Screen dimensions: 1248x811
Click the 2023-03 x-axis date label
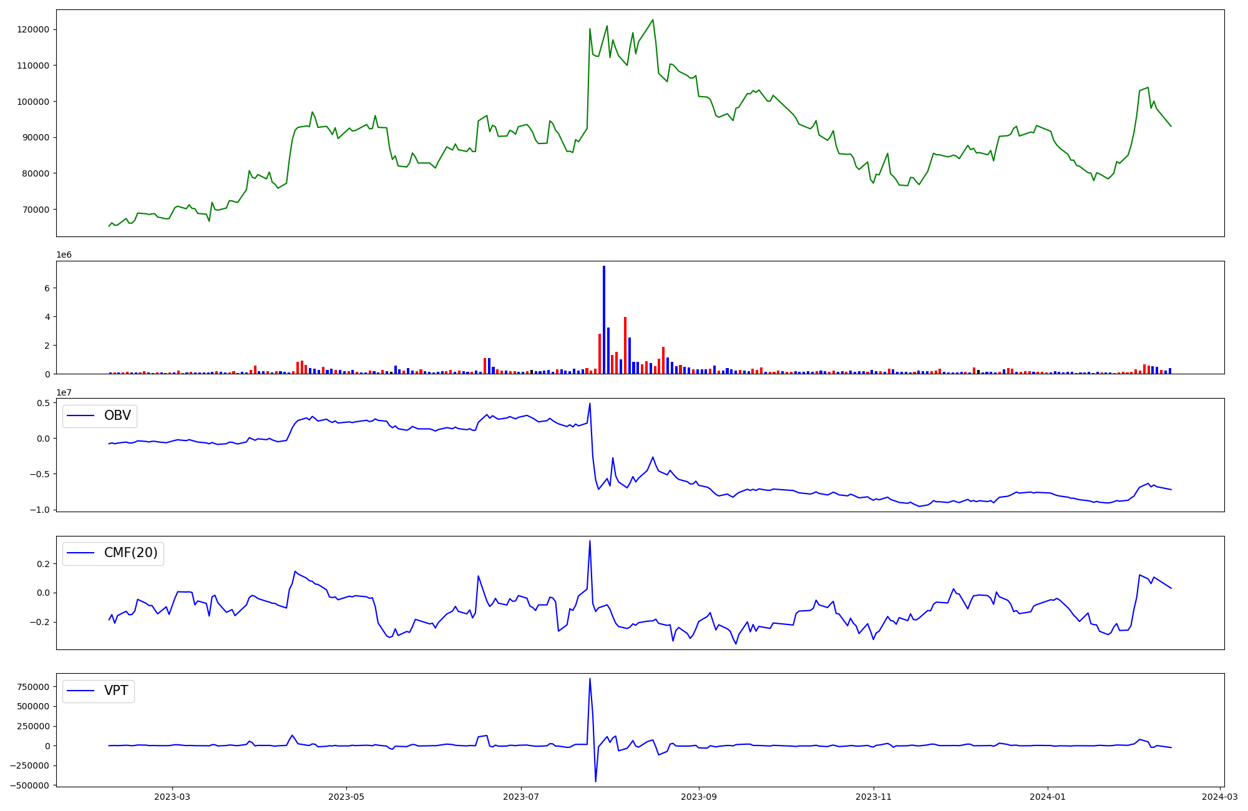click(x=172, y=796)
